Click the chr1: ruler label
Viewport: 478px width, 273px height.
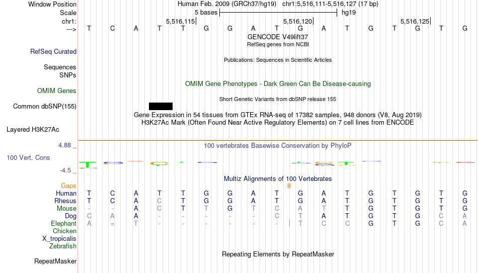[69, 21]
